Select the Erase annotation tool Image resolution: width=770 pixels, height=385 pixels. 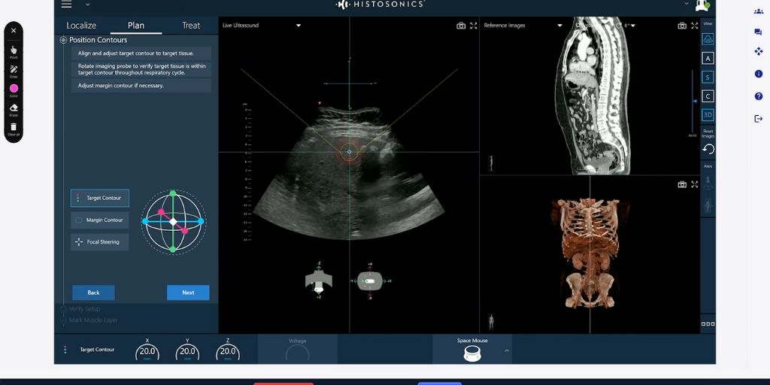14,108
